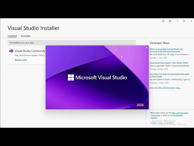This screenshot has width=194, height=146.
Task: Switch to the Installed tab
Action: click(x=12, y=36)
